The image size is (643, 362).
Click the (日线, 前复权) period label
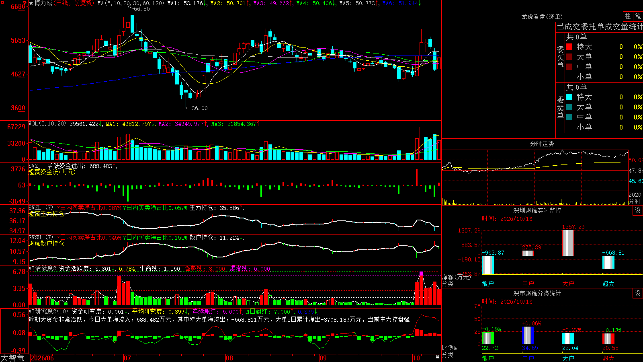(74, 3)
